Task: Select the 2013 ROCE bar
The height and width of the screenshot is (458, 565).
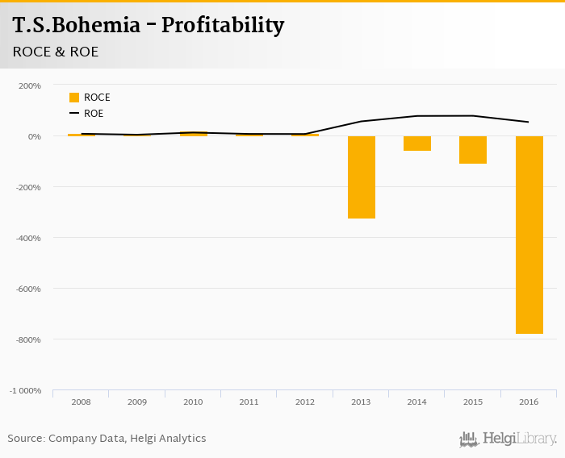Action: coord(362,177)
